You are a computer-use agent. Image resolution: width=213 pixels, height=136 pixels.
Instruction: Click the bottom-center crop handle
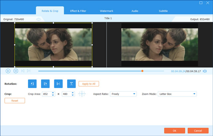point(53,67)
